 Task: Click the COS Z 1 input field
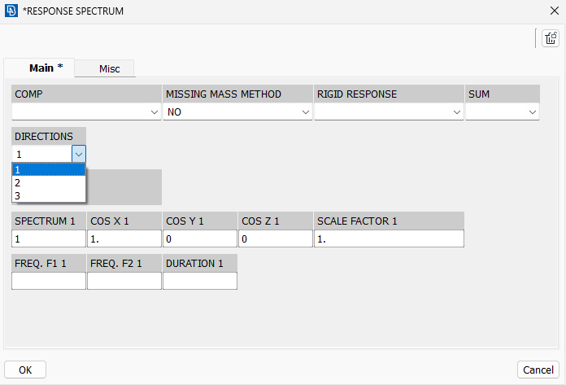pos(276,238)
